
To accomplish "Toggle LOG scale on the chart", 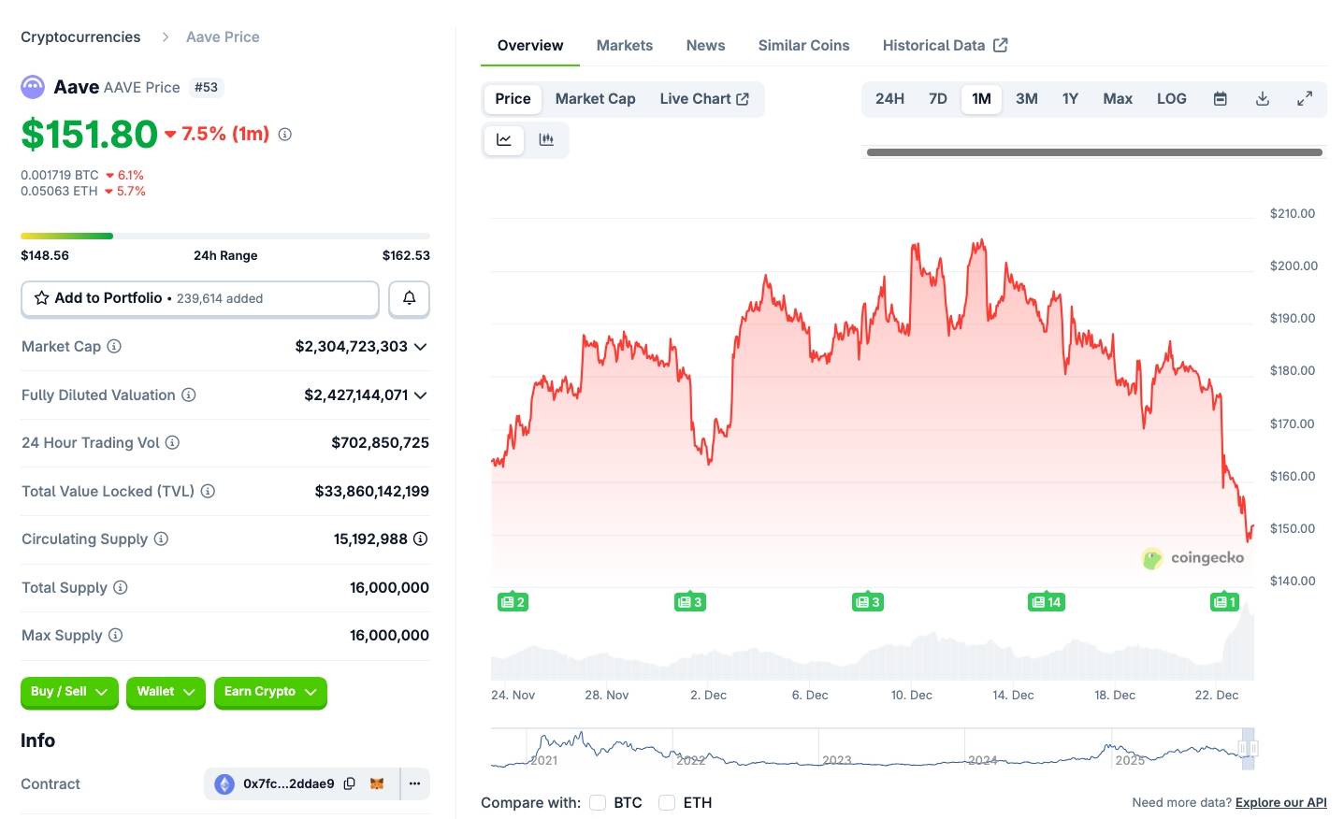I will click(1171, 99).
